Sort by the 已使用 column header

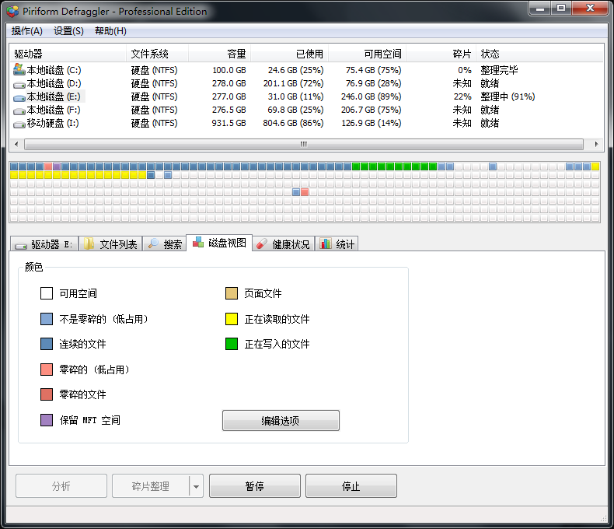[290, 54]
